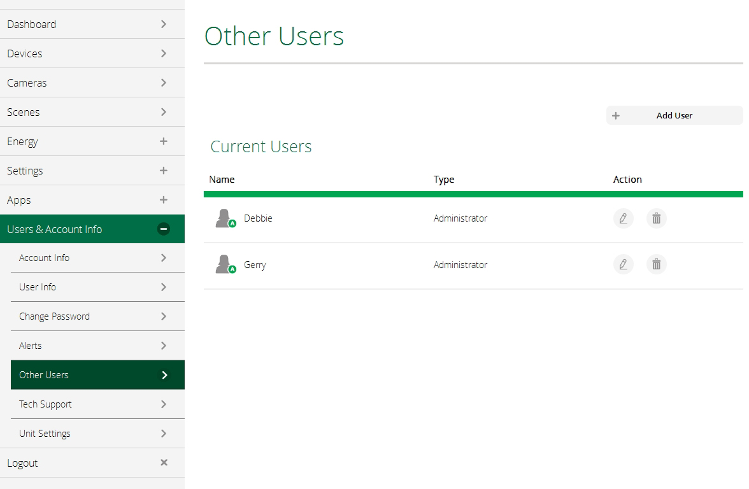Collapse the Users & Account Info section

pyautogui.click(x=164, y=229)
